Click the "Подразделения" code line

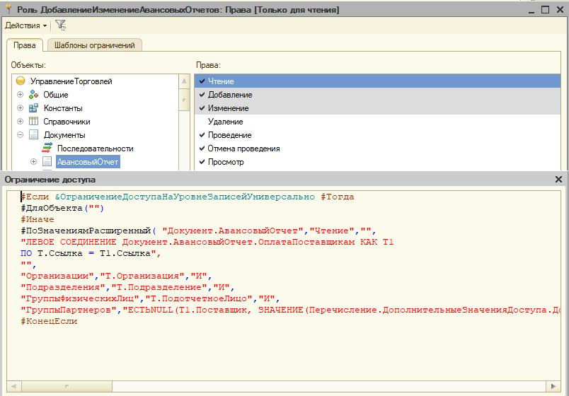[x=127, y=287]
